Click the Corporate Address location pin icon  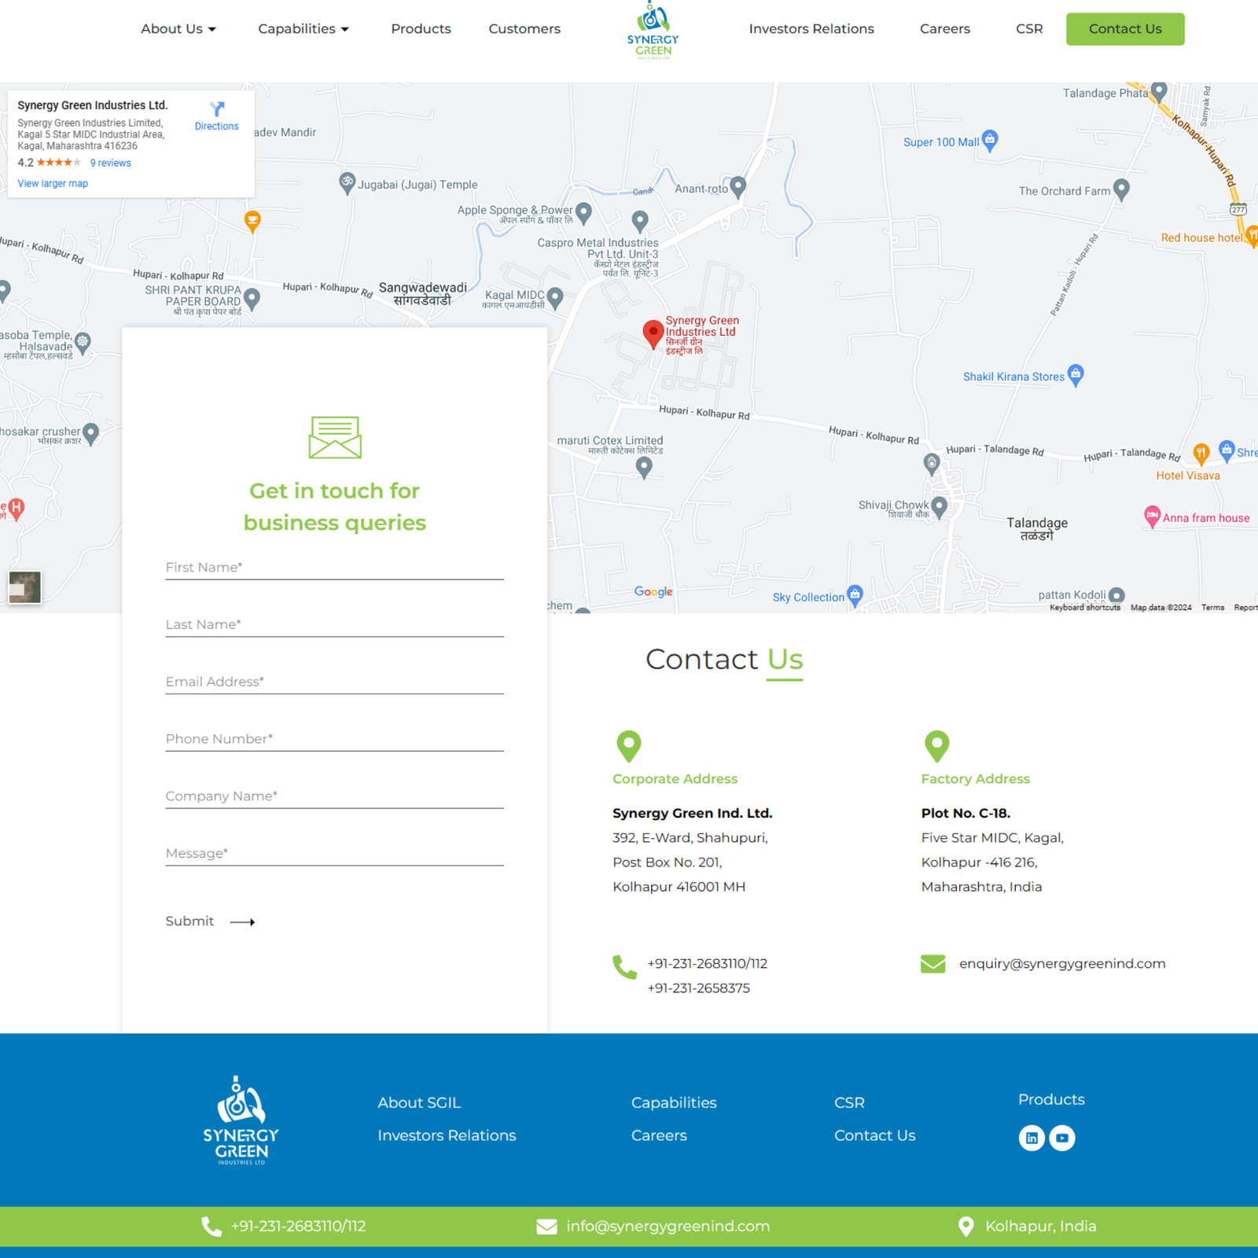[x=629, y=746]
